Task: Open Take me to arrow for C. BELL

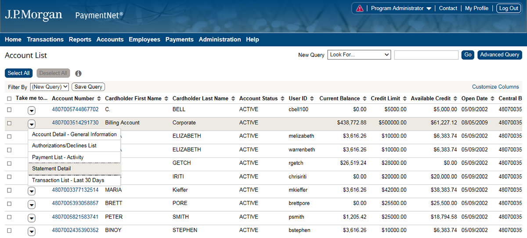Action: point(32,110)
